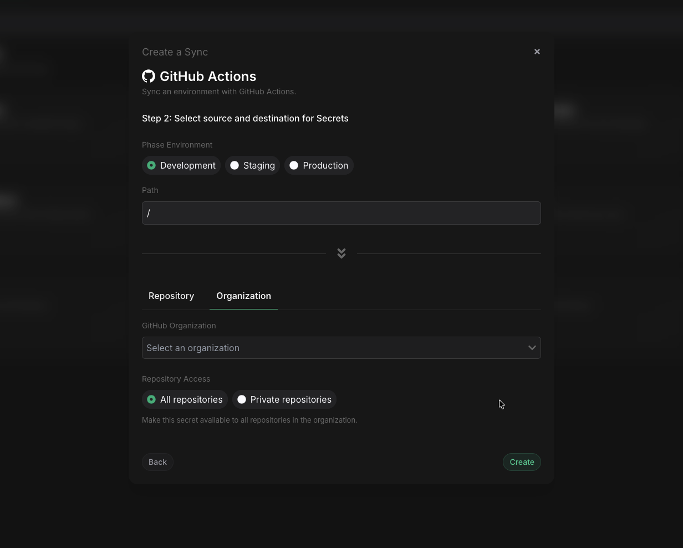Click the GitHub Organization label
This screenshot has width=683, height=548.
pyautogui.click(x=179, y=326)
